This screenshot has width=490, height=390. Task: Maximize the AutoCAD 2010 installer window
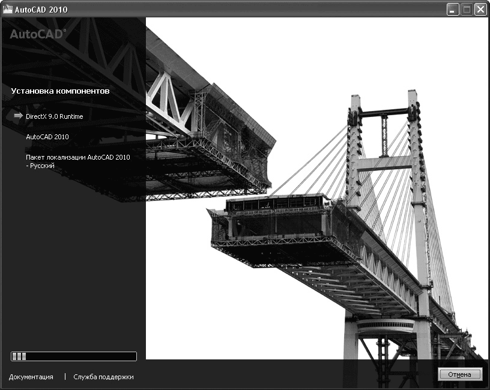coord(467,10)
